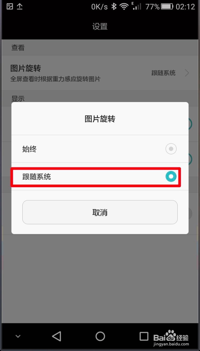Select the 始终 radio button
The width and height of the screenshot is (200, 351).
tap(171, 149)
